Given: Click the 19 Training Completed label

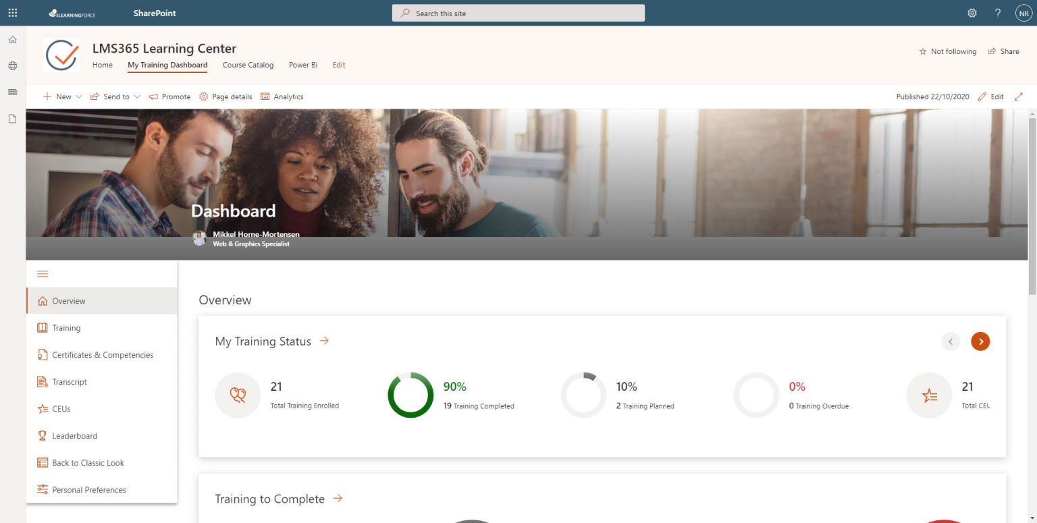Looking at the screenshot, I should tap(479, 406).
